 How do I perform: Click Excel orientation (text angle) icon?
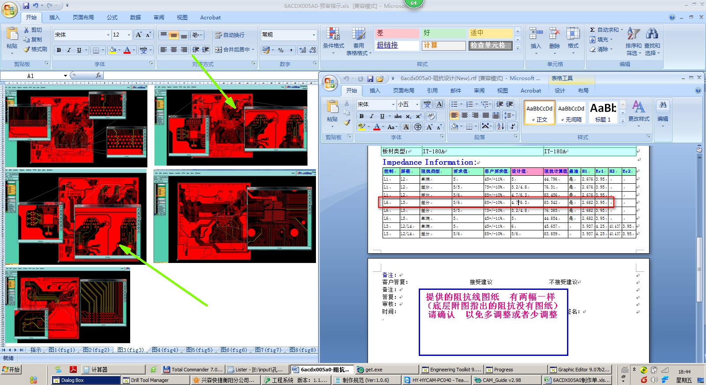pos(197,35)
